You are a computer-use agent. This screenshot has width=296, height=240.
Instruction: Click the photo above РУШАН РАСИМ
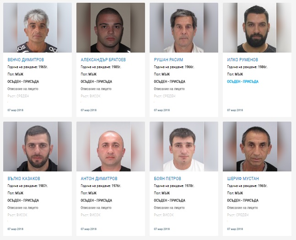pyautogui.click(x=184, y=27)
